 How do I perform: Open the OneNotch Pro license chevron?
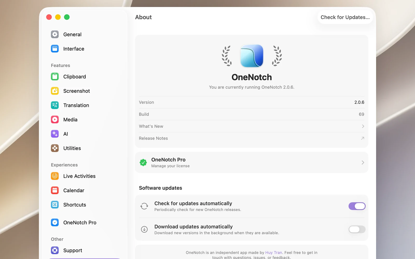tap(363, 162)
